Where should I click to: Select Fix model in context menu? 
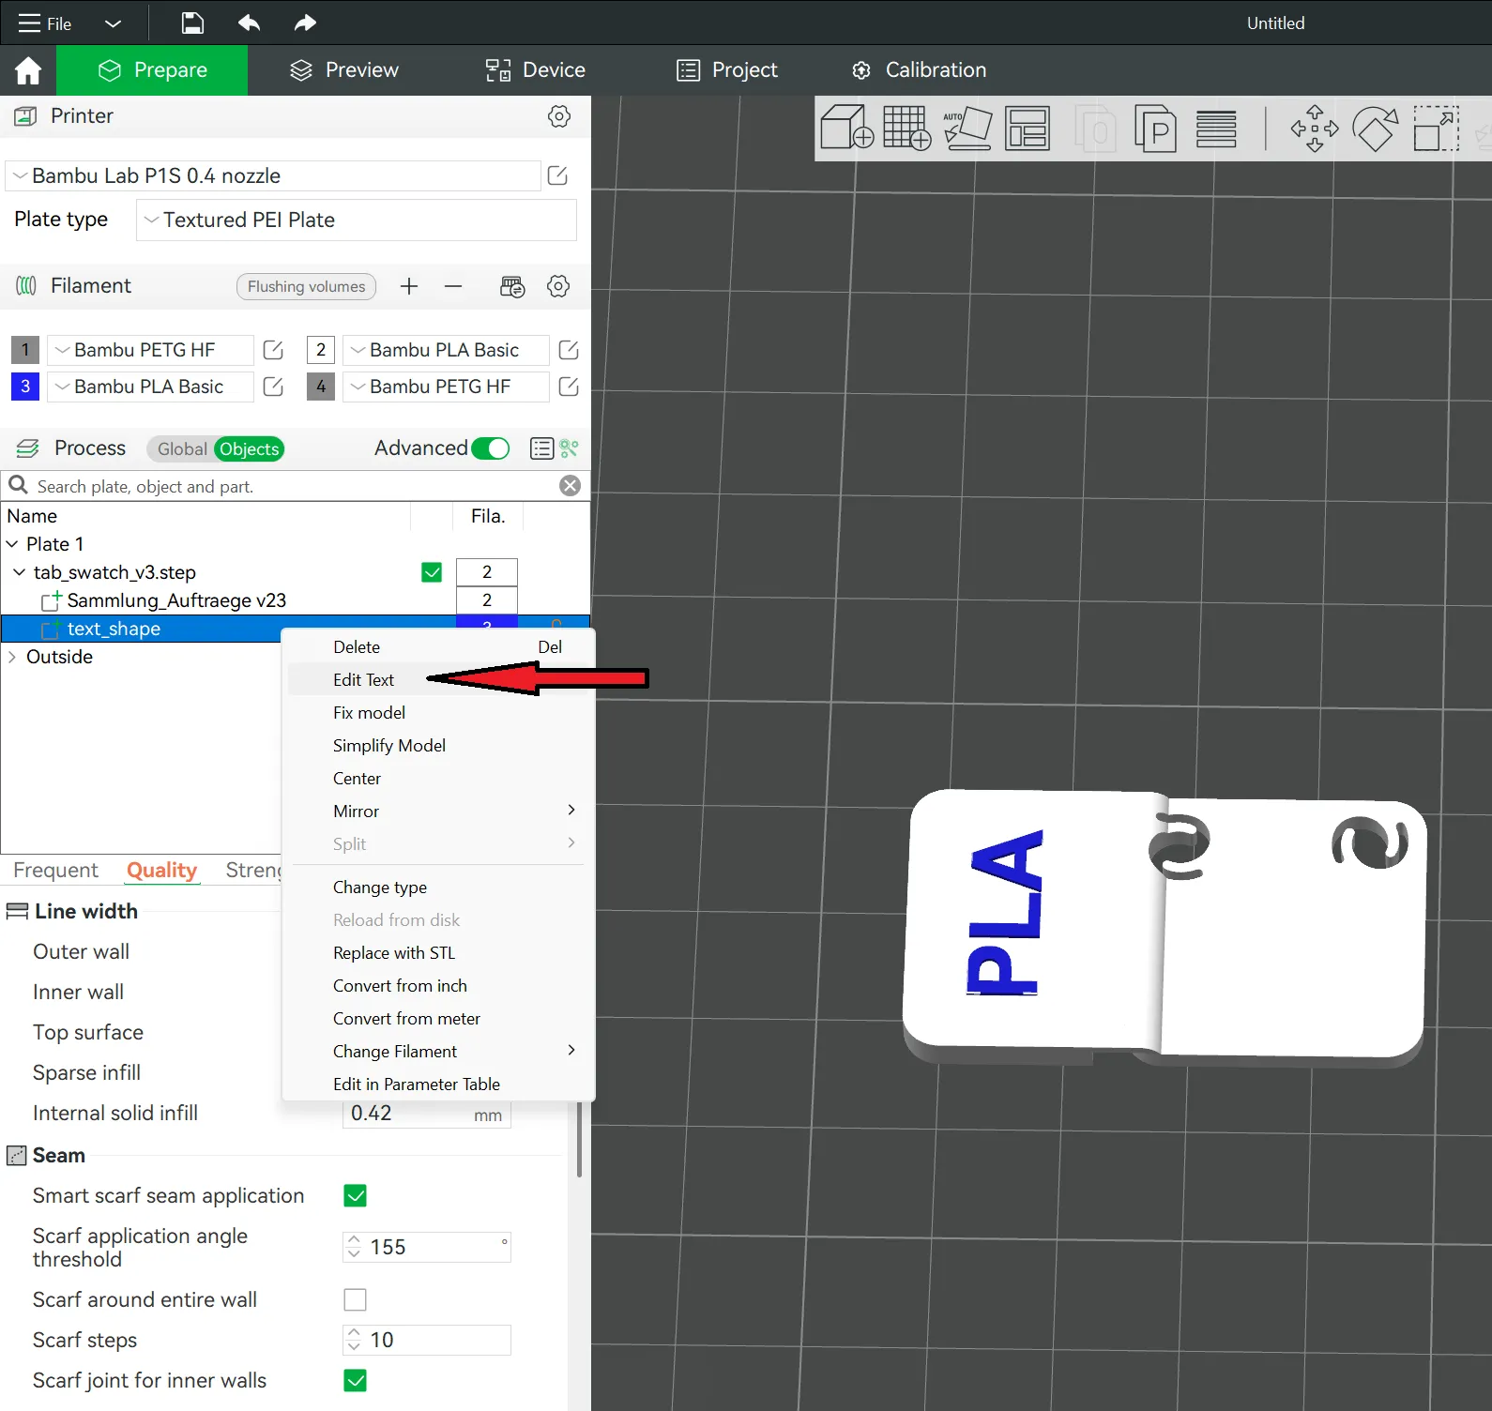[438, 713]
